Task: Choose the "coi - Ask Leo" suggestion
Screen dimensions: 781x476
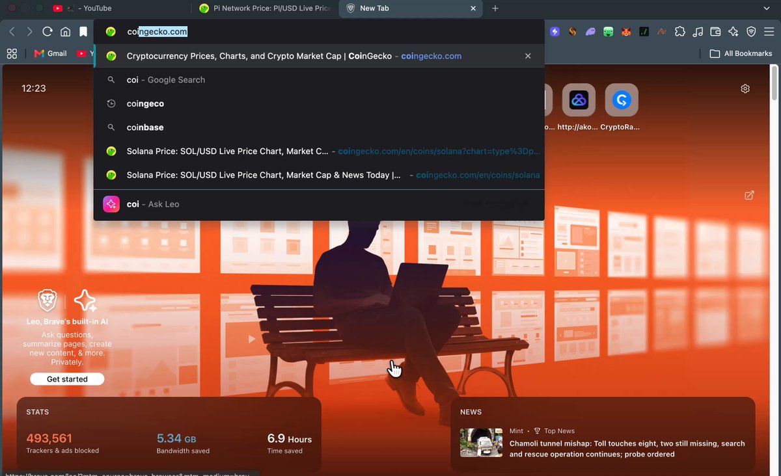Action: (x=319, y=204)
